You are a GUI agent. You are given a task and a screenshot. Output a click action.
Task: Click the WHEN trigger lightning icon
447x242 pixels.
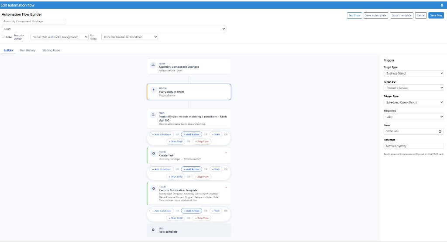[x=154, y=90]
